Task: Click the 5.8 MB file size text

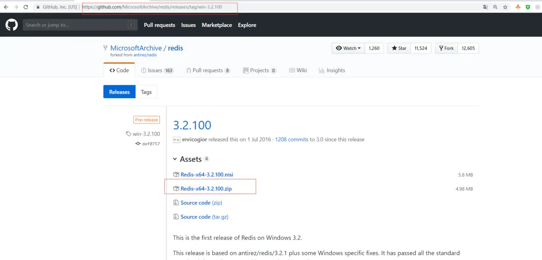Action: click(466, 175)
